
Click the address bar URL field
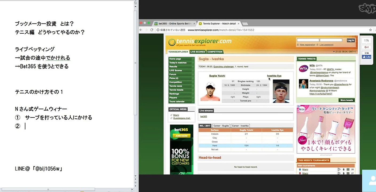point(221,30)
